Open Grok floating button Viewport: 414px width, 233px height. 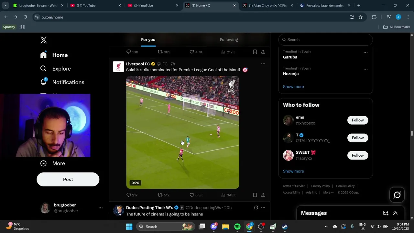click(397, 195)
